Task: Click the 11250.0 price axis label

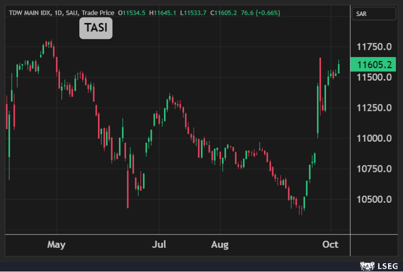Action: pyautogui.click(x=374, y=108)
